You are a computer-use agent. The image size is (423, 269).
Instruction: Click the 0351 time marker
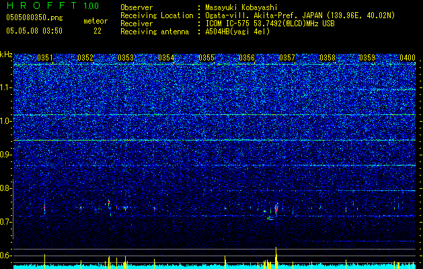pyautogui.click(x=45, y=58)
